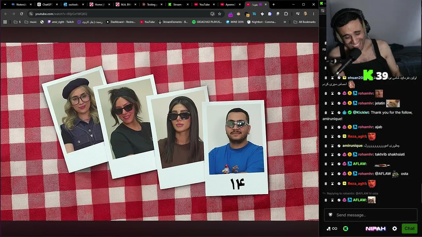
Task: Open the $ bookmarks folder
Action: (x=17, y=22)
